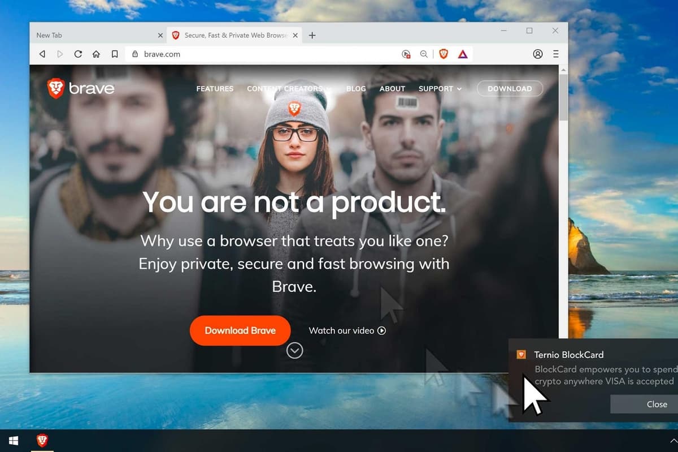
Task: Click the profile account icon
Action: 538,54
